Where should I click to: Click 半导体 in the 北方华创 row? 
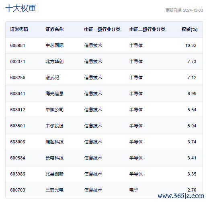click(x=136, y=61)
